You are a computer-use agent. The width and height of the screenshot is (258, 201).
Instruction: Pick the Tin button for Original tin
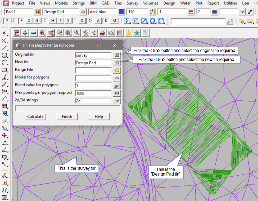click(117, 55)
